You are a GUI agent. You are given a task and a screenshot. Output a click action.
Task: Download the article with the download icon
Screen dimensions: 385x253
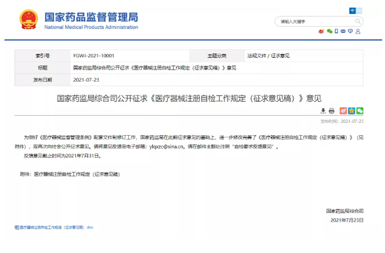pyautogui.click(x=323, y=111)
